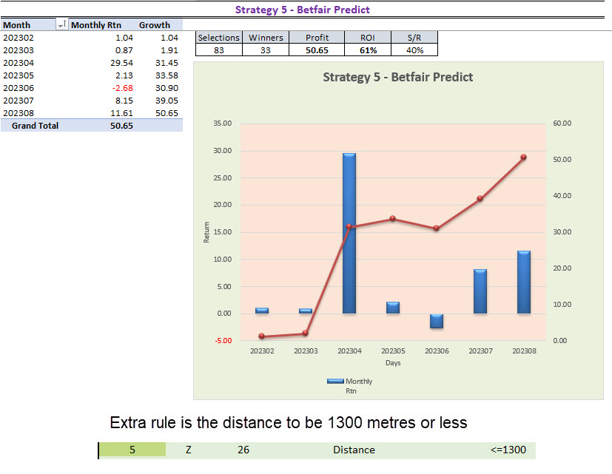
Task: Click the Selections header in summary table
Action: click(x=219, y=38)
